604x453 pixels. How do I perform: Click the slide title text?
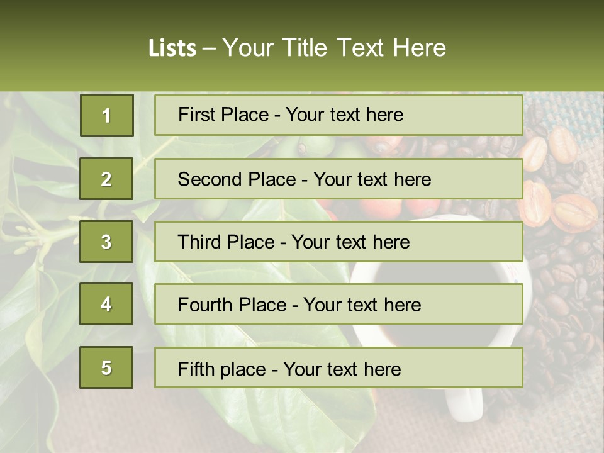(297, 48)
